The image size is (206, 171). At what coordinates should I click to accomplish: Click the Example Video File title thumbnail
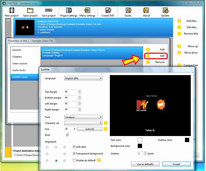pyautogui.click(x=25, y=27)
